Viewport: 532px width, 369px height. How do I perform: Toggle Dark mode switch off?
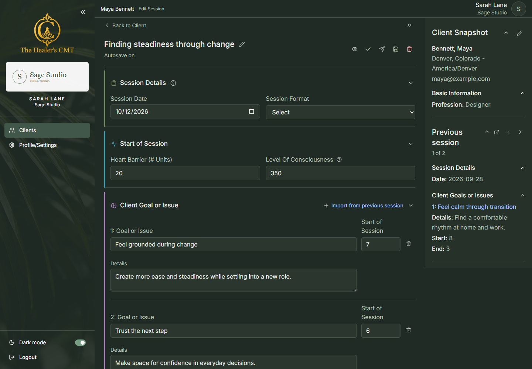point(80,342)
